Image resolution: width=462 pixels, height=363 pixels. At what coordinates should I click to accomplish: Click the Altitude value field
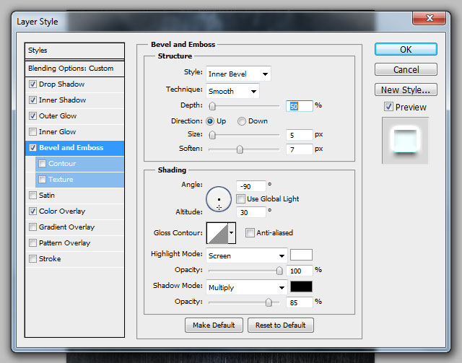pyautogui.click(x=251, y=212)
